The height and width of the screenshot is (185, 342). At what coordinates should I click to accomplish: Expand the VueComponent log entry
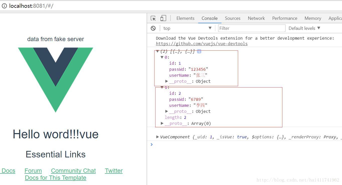pos(157,137)
